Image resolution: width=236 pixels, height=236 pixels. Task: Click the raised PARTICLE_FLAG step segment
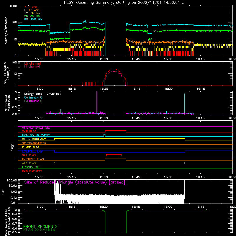[115, 158]
